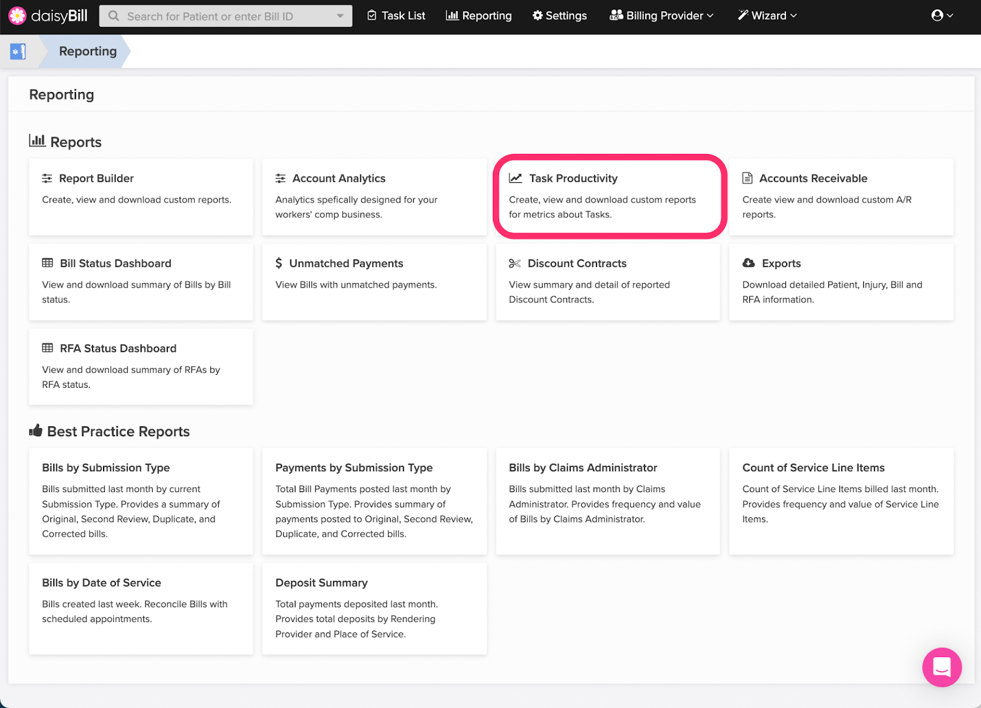This screenshot has height=708, width=981.
Task: Click the blue home breadcrumb icon
Action: point(18,52)
